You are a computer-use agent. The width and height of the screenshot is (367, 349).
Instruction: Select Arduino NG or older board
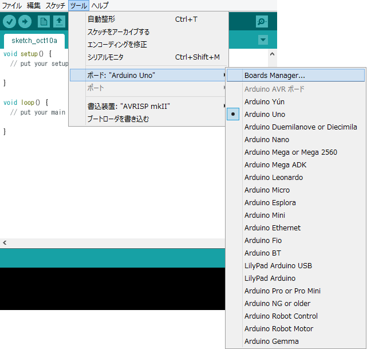tap(295, 304)
